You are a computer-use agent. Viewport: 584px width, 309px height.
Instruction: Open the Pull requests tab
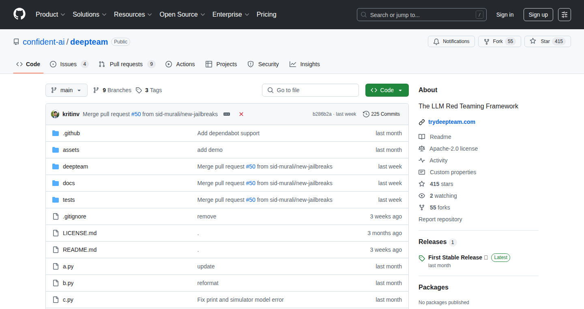coord(127,64)
